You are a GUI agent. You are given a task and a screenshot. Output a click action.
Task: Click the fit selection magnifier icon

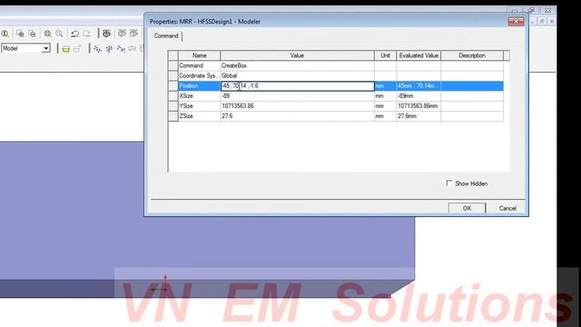[x=59, y=34]
